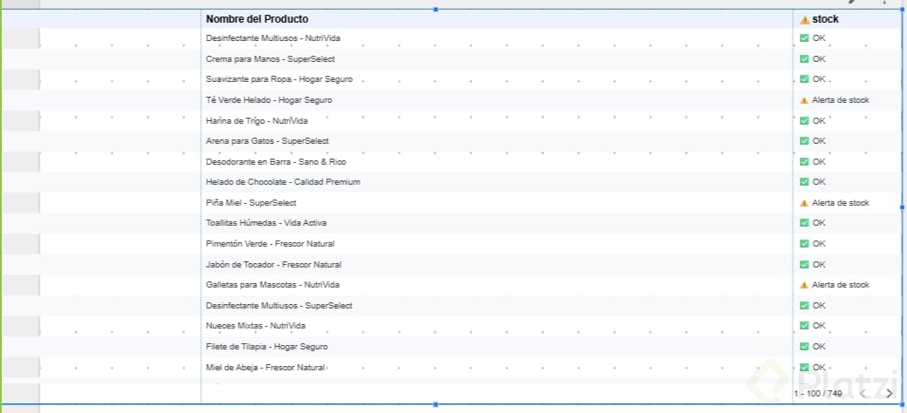
Task: Click green check icon for Arena para Gatos
Action: [804, 141]
